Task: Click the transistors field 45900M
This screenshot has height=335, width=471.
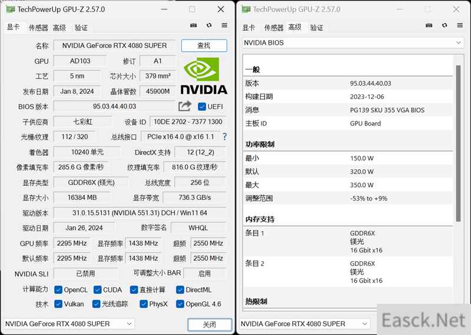Action: [x=158, y=91]
